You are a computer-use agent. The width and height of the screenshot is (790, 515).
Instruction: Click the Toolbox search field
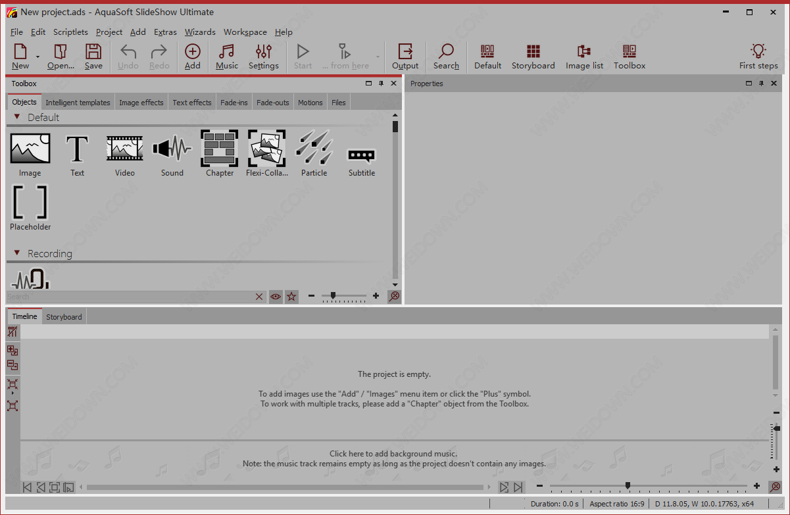(x=130, y=297)
